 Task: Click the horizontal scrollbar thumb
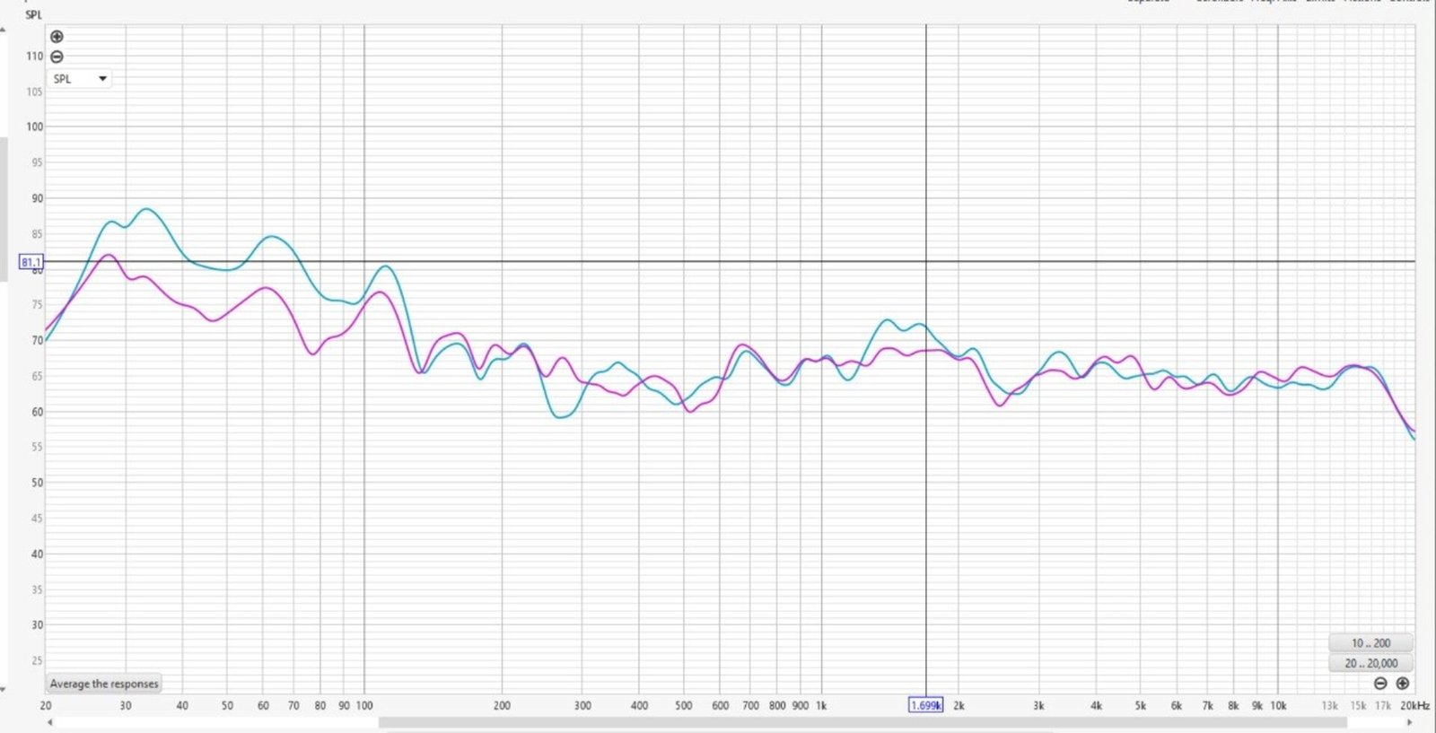(862, 722)
